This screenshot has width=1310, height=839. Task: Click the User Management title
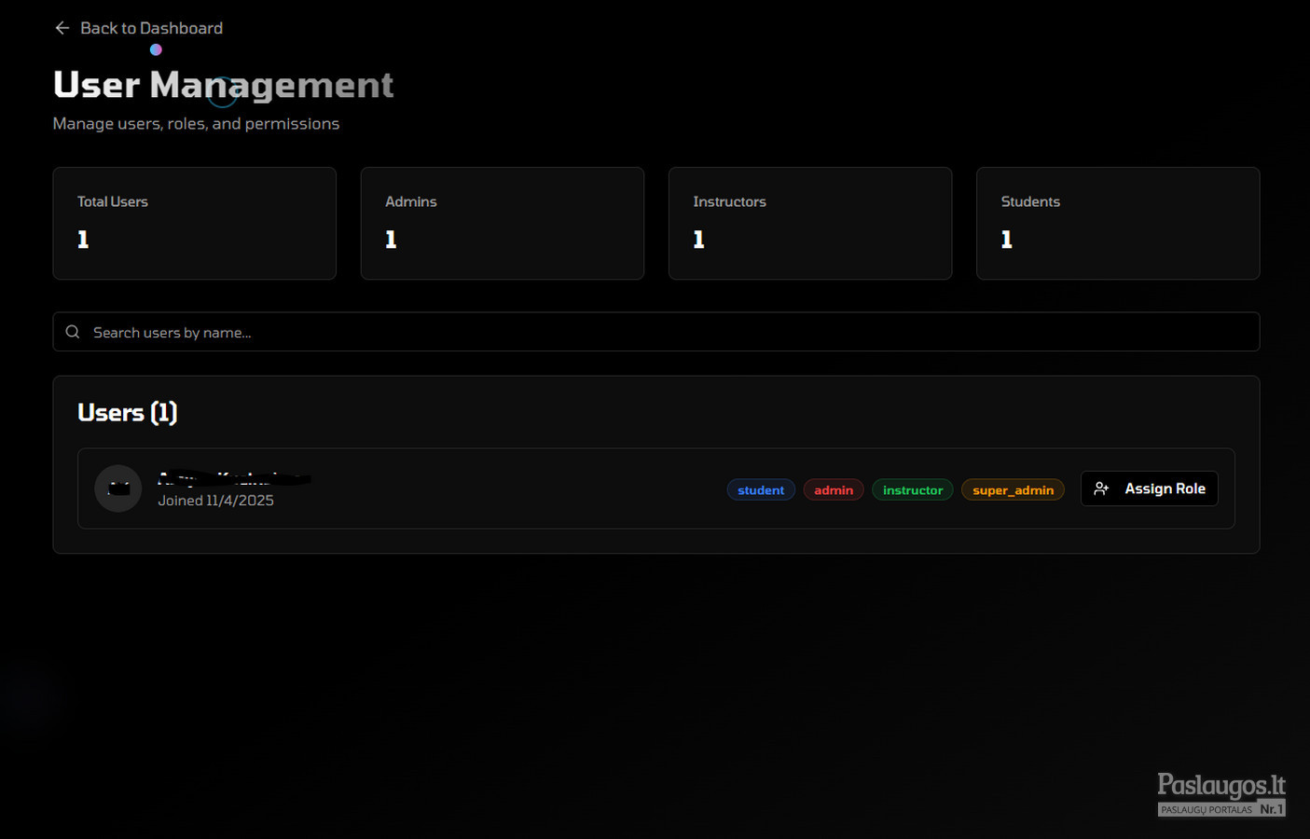tap(224, 85)
